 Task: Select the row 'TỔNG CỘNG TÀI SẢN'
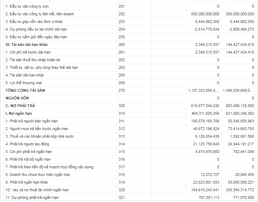click(x=130, y=90)
